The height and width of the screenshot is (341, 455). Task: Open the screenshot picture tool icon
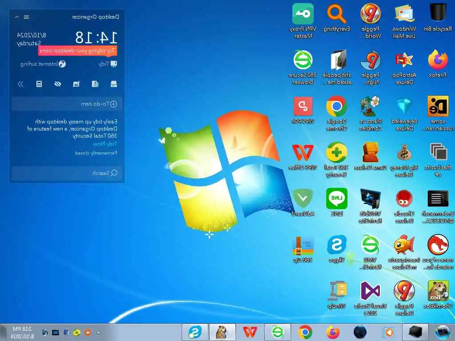(76, 84)
